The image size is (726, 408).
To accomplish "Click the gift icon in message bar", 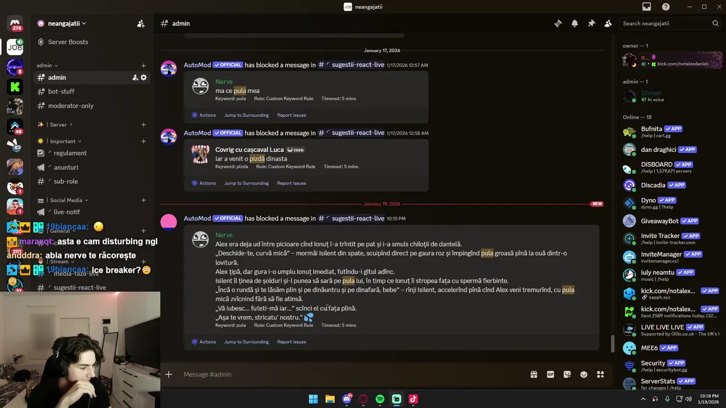I will coord(534,375).
